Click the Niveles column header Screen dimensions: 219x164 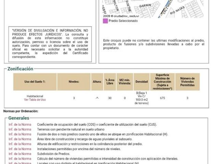click(x=74, y=82)
